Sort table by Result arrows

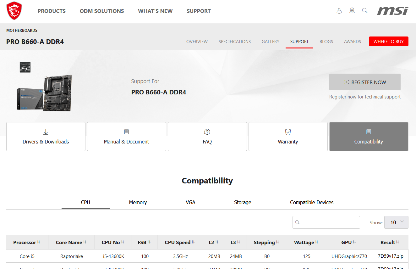[x=397, y=242]
